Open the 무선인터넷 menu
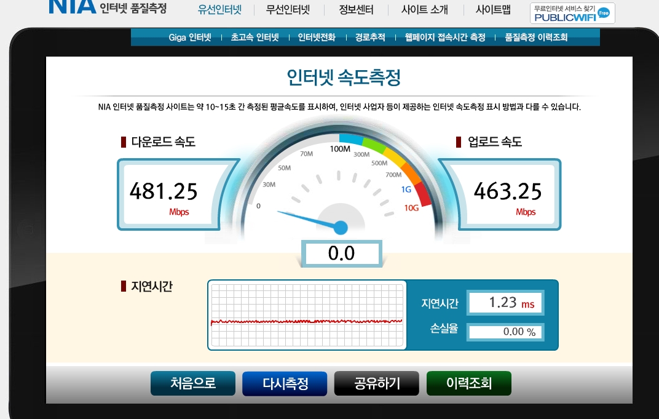 (x=288, y=10)
